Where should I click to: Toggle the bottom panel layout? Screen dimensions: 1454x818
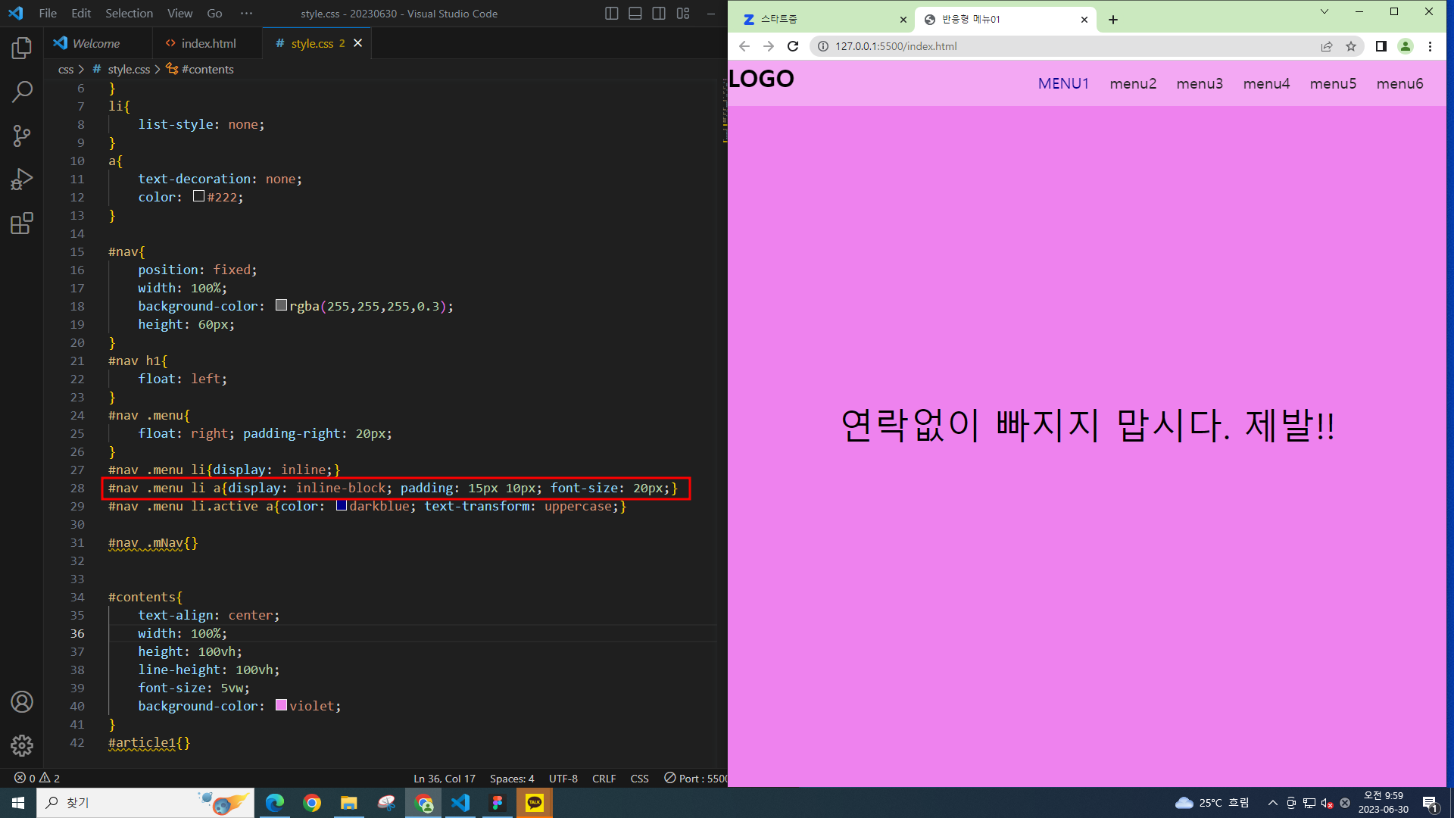(635, 14)
